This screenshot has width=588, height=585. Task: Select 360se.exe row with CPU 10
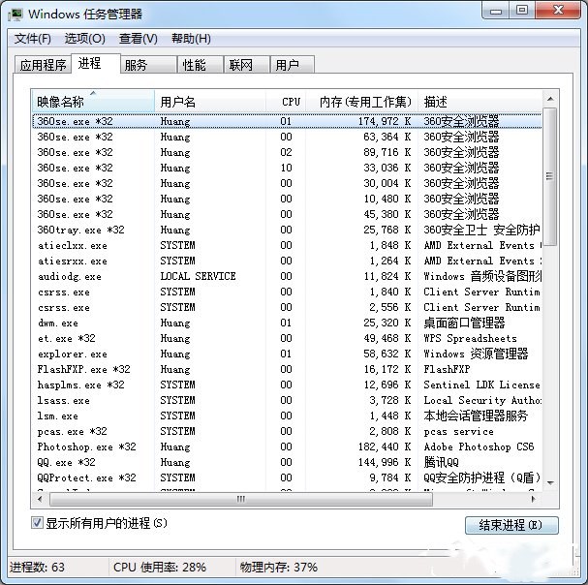tap(287, 168)
